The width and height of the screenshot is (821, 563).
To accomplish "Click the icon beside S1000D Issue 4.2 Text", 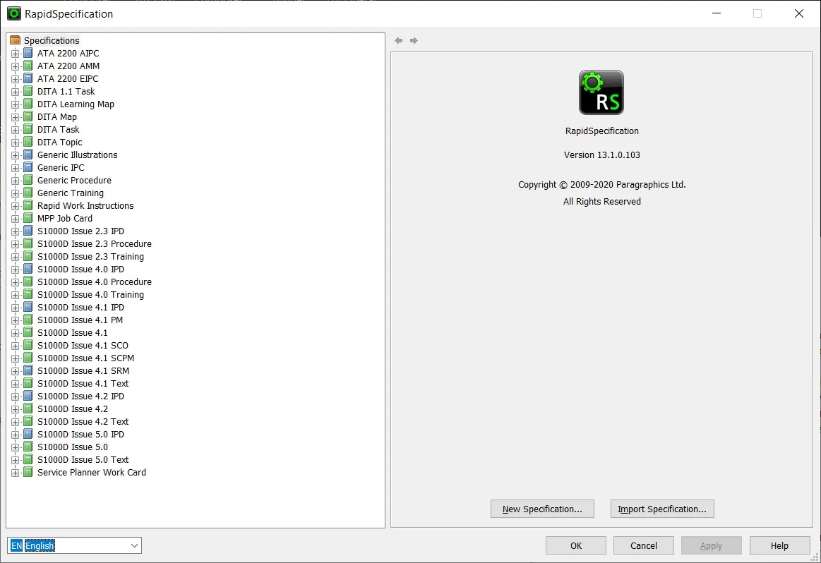I will point(28,421).
